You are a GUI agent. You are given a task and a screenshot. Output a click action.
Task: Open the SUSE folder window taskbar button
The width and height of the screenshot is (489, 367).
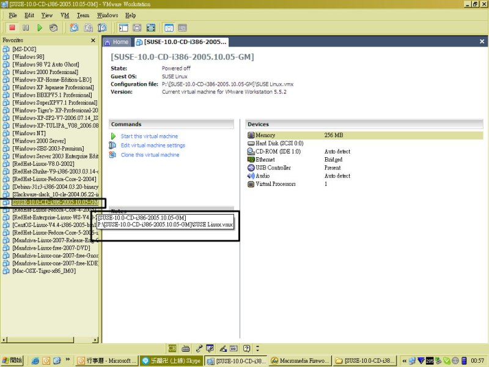364,361
